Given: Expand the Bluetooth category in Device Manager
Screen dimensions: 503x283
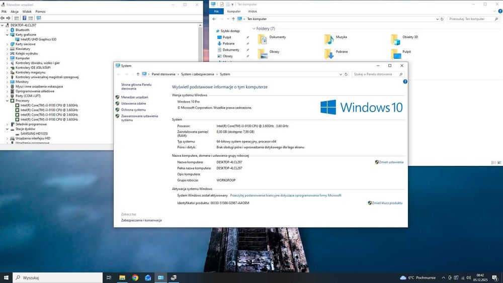Looking at the screenshot, I should tap(7, 30).
